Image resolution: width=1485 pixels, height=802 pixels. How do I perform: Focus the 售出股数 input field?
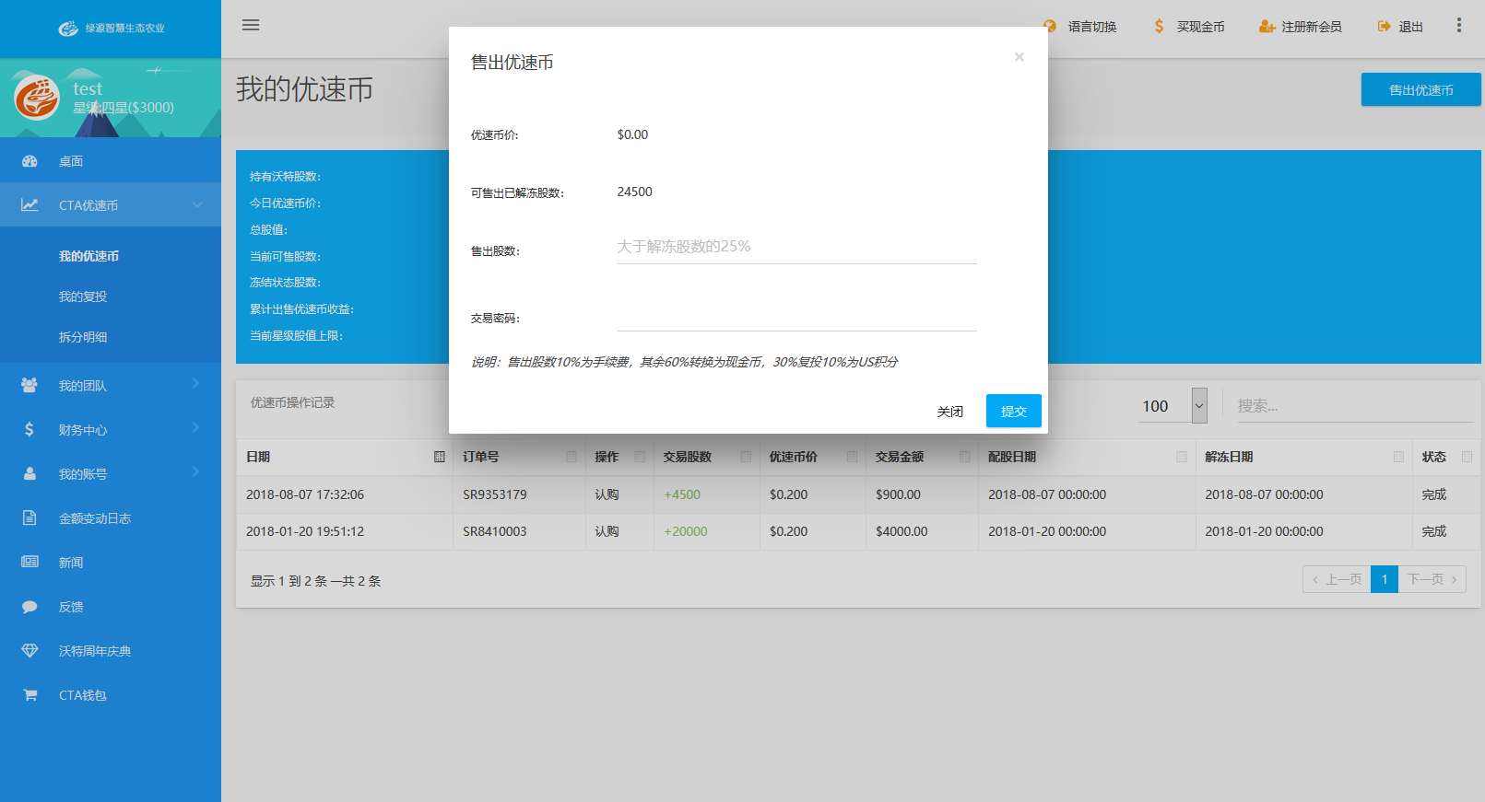tap(796, 247)
